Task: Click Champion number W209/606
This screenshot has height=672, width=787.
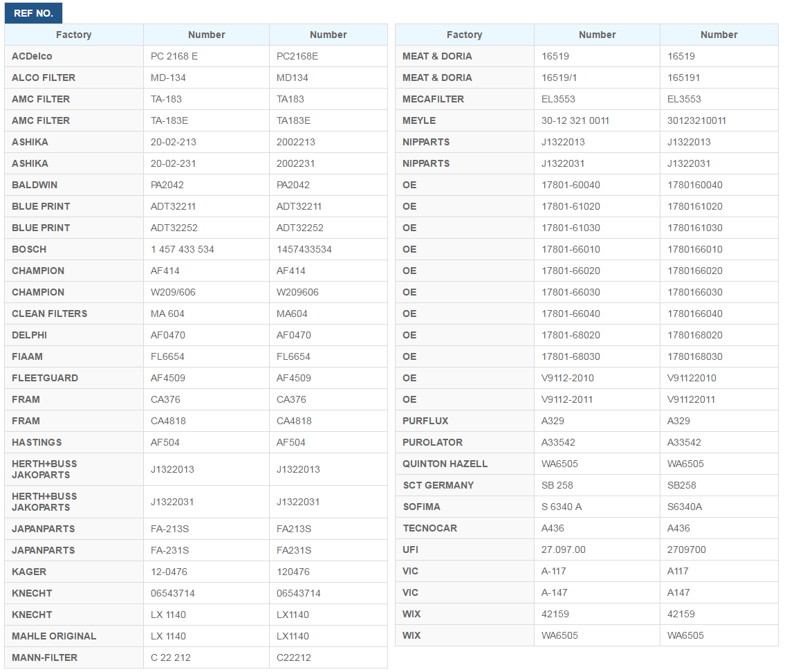Action: click(x=173, y=292)
